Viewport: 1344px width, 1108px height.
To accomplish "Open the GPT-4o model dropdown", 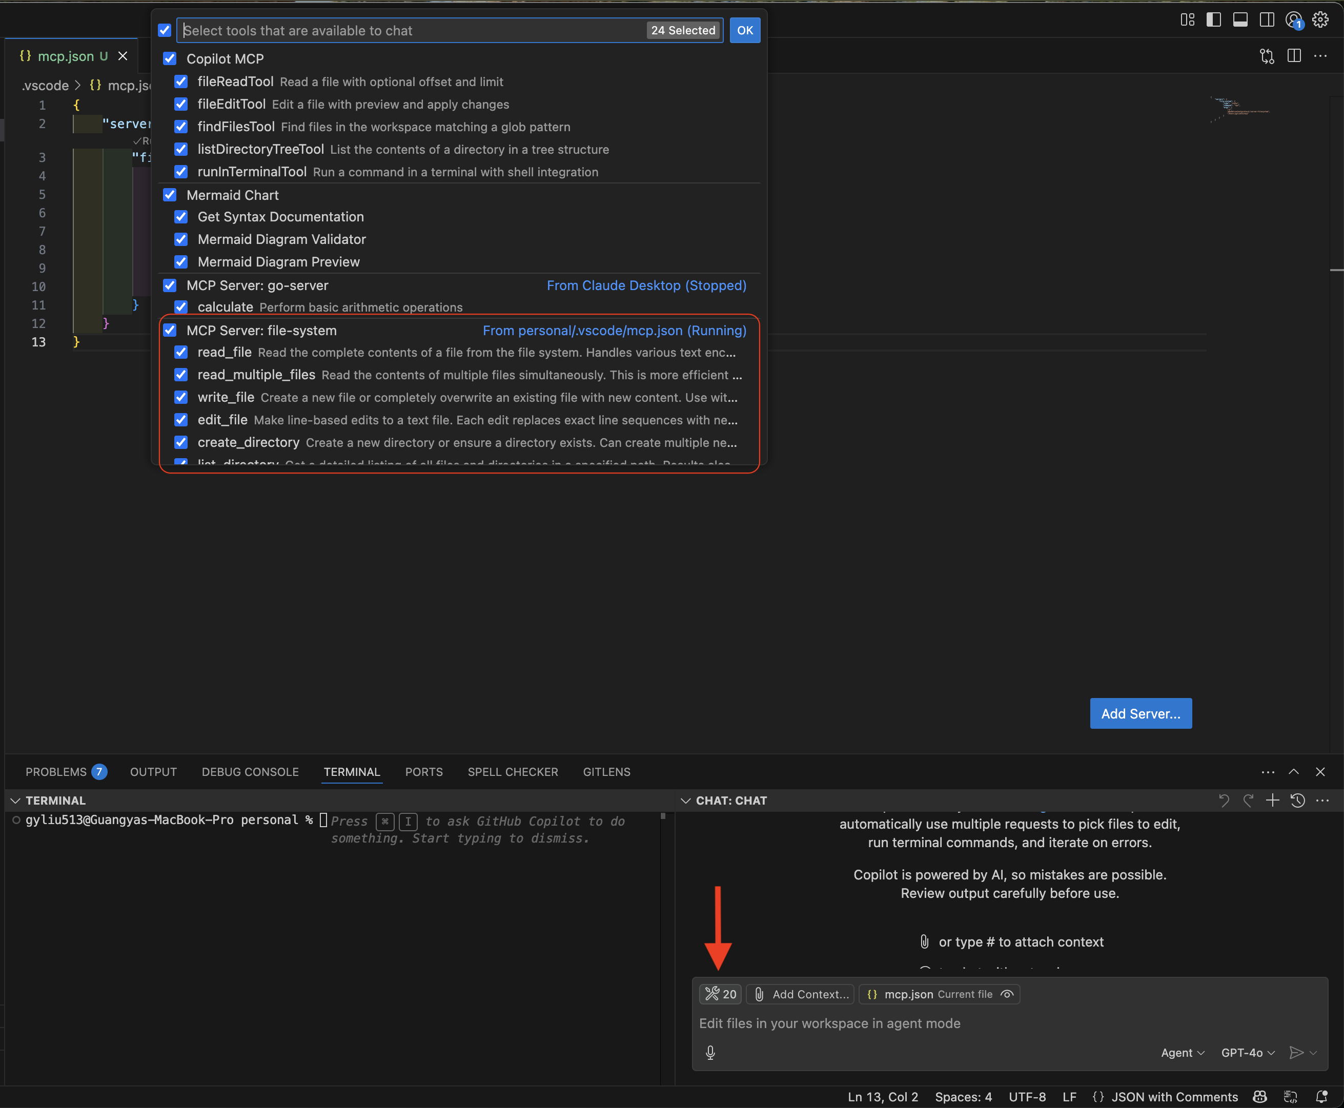I will click(1248, 1053).
